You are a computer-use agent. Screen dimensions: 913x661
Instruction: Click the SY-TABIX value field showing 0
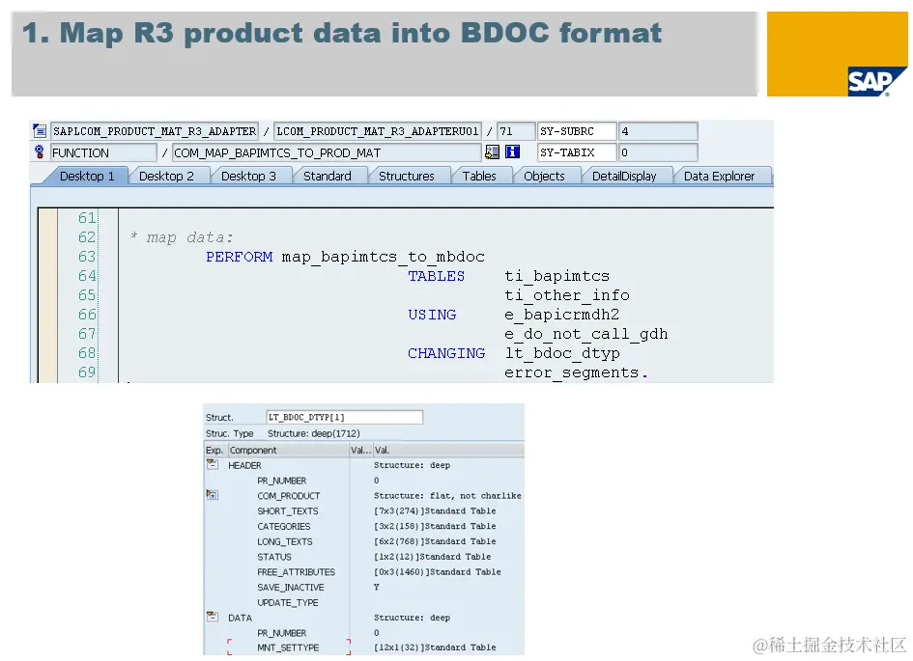[658, 152]
